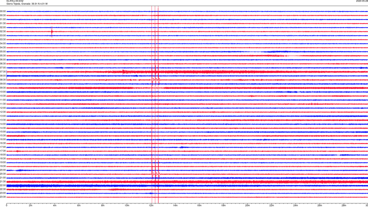368x207 pixels.
Task: Select the 08:30 trace time label
Action: pos(3,80)
